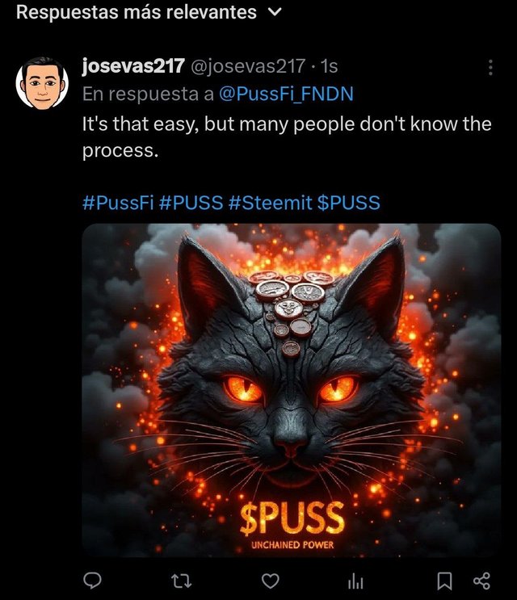Image resolution: width=517 pixels, height=600 pixels.
Task: Open josevas217 avatar profile picture
Action: point(42,83)
